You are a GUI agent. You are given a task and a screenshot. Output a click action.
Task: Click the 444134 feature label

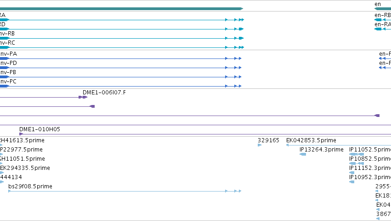pos(11,177)
